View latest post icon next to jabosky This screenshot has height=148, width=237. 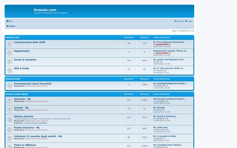pyautogui.click(x=165, y=138)
